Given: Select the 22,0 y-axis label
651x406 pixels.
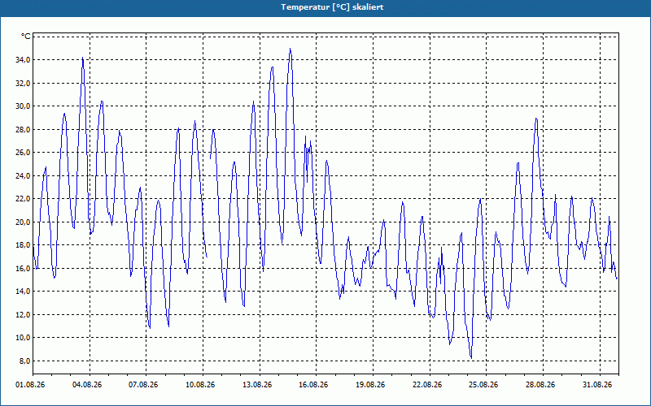Looking at the screenshot, I should point(23,199).
